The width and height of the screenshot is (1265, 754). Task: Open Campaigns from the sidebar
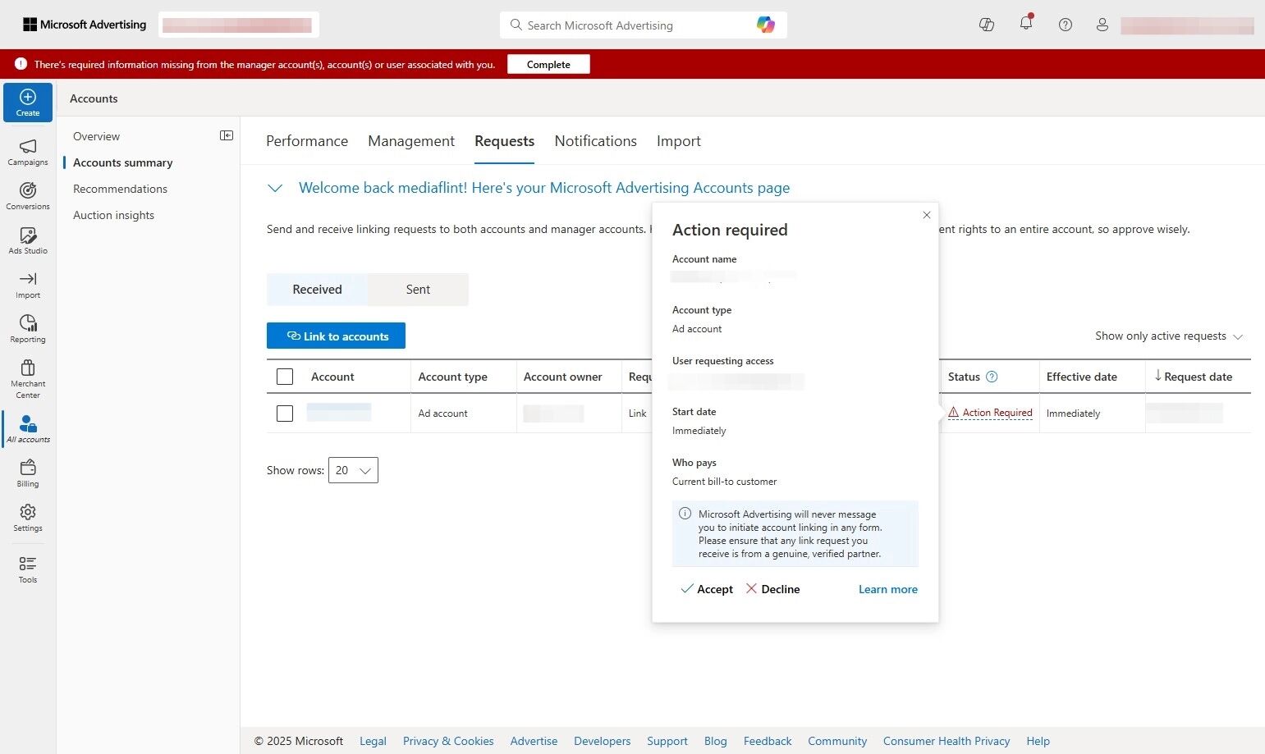[28, 152]
